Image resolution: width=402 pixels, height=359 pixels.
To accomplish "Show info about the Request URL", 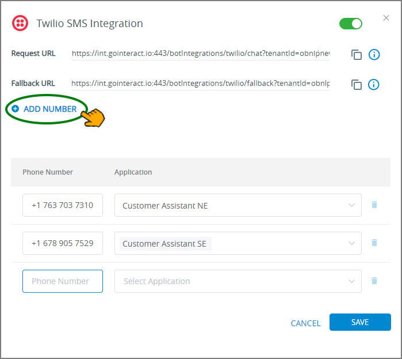I will [374, 54].
